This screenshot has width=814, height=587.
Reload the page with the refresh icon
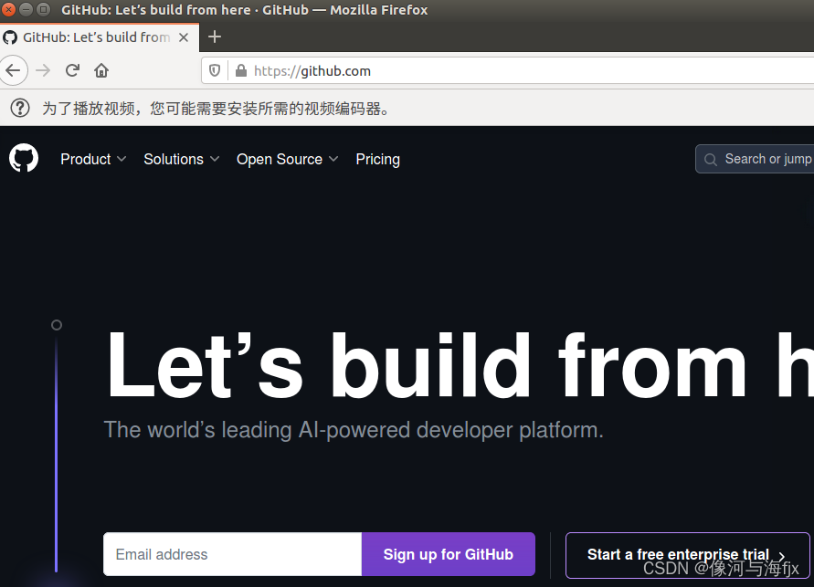coord(72,70)
